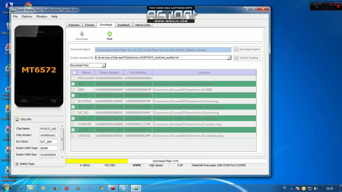Screen dimensions: 342x192
Task: Click the orange circle tray icon
Action: coord(304,189)
